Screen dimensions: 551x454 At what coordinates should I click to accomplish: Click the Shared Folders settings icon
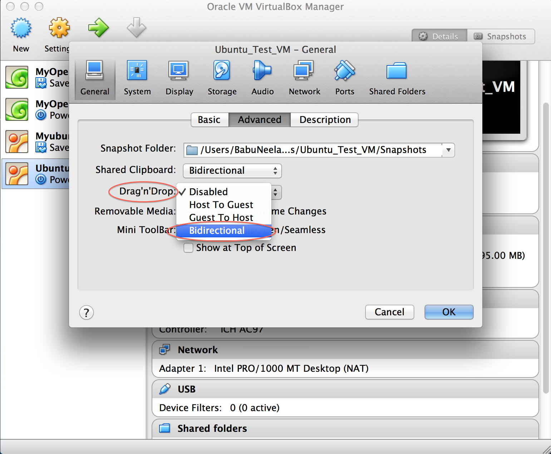(397, 77)
